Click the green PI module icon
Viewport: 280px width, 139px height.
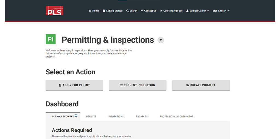click(x=51, y=39)
